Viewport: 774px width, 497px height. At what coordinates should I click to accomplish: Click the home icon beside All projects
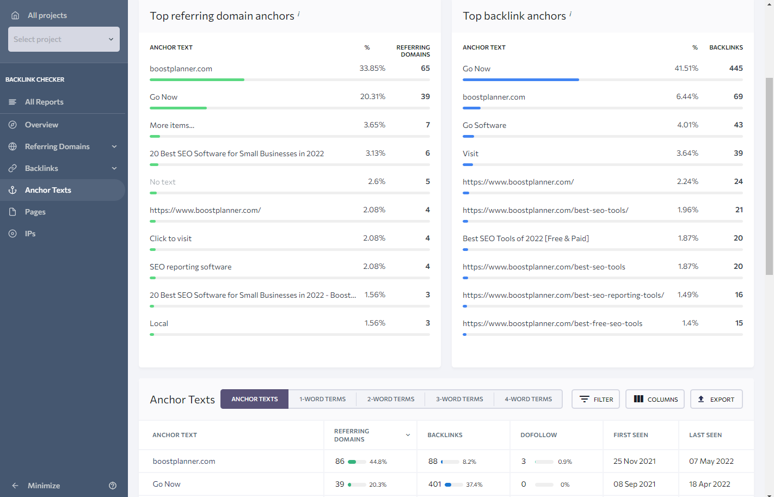15,15
